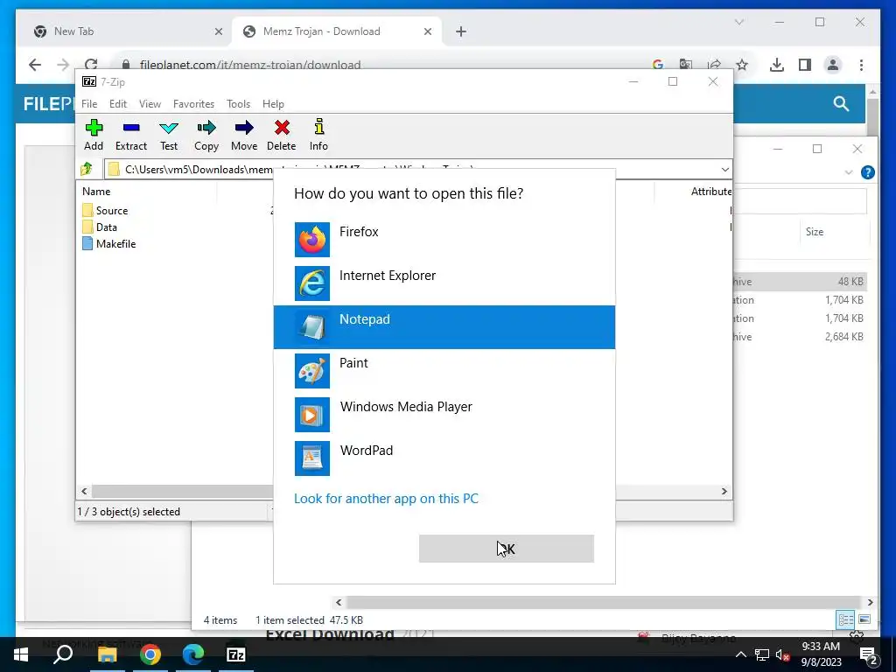Switch to the New Tab browser tab
The width and height of the screenshot is (896, 672).
coord(128,31)
